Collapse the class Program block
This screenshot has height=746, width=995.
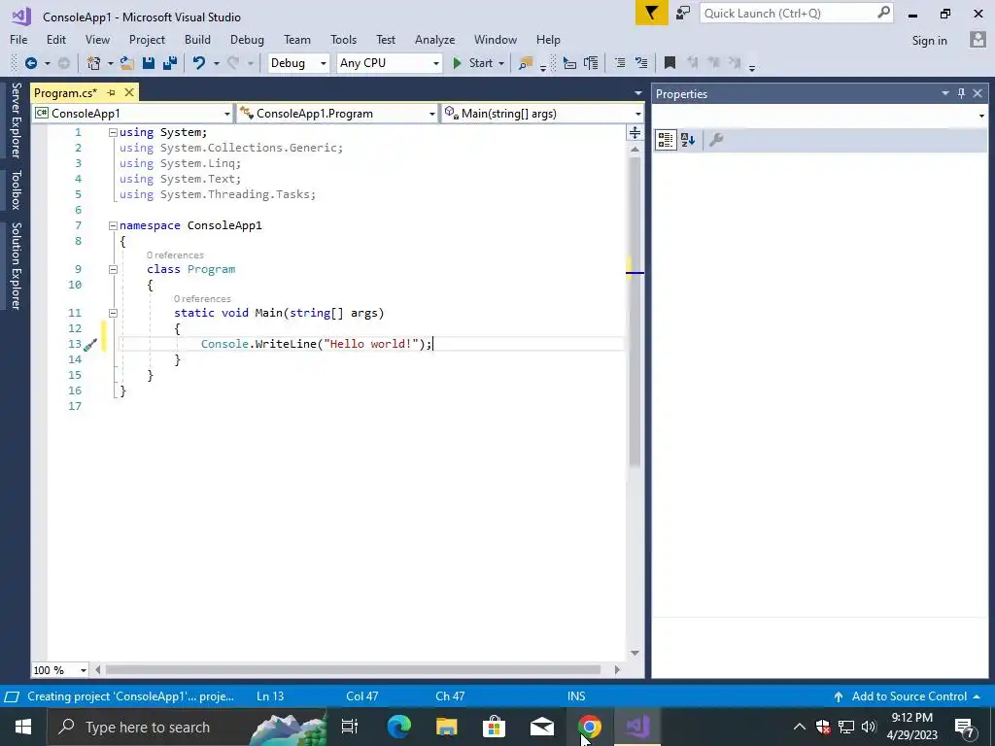tap(113, 270)
